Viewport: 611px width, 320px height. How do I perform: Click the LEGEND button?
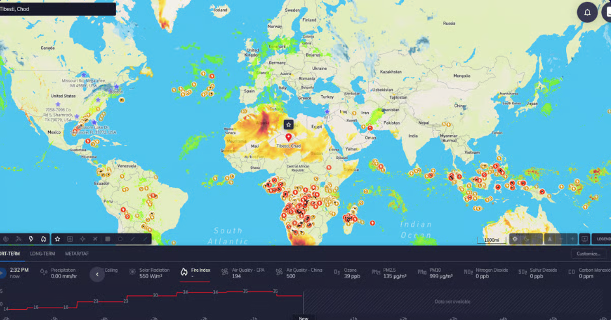click(602, 239)
